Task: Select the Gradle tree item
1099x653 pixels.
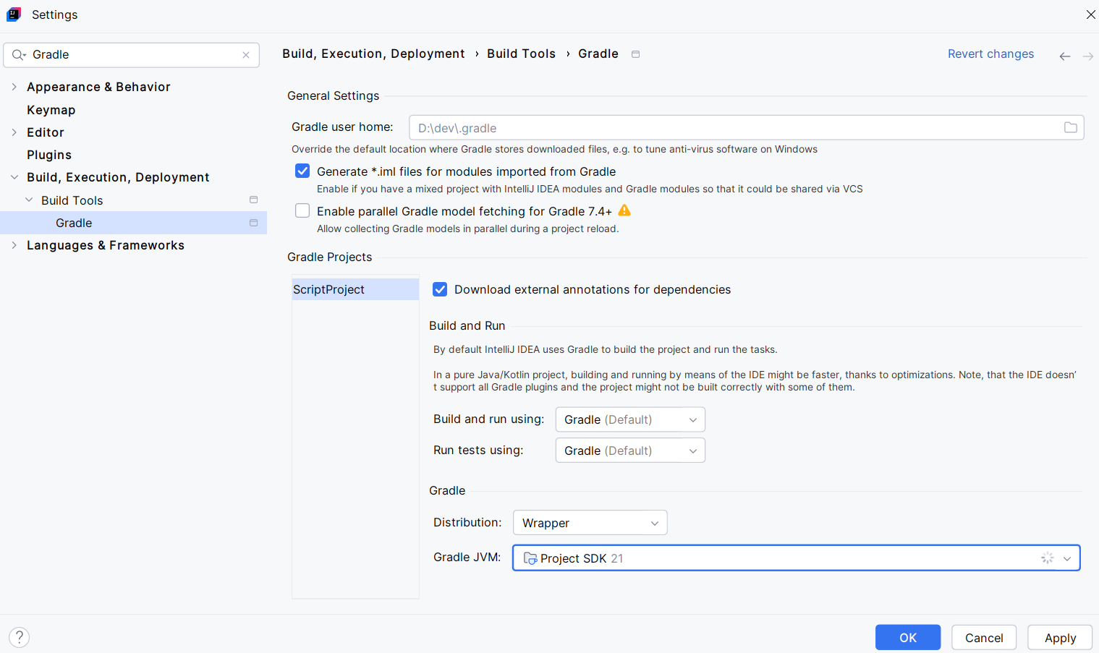Action: tap(133, 223)
